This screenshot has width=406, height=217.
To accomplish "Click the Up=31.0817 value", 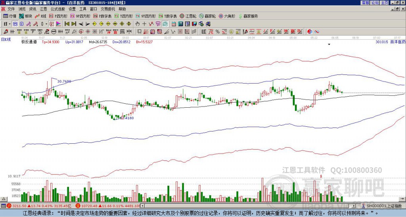I will 74,42.
